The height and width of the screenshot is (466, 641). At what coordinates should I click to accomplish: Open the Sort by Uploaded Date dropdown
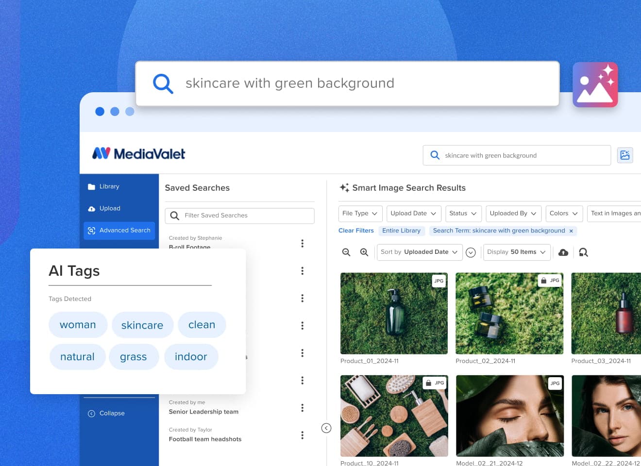[419, 252]
